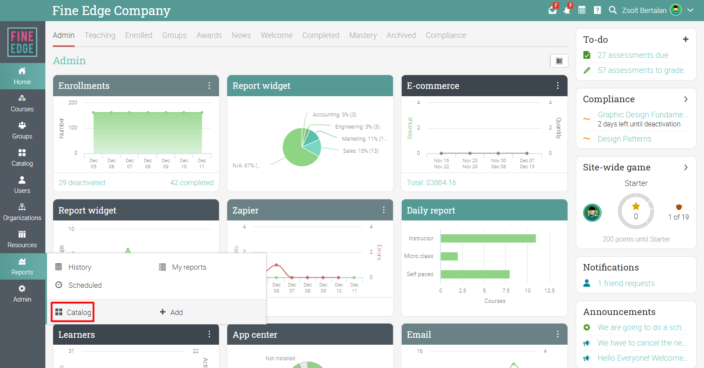The width and height of the screenshot is (704, 368).
Task: Open the messages envelope icon in header
Action: click(x=552, y=10)
